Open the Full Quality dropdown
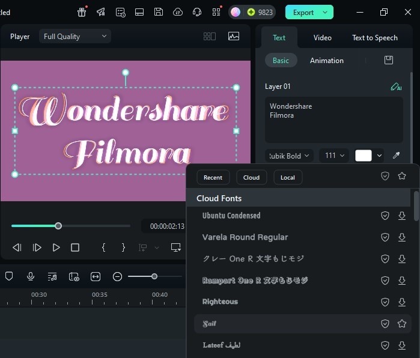 75,37
